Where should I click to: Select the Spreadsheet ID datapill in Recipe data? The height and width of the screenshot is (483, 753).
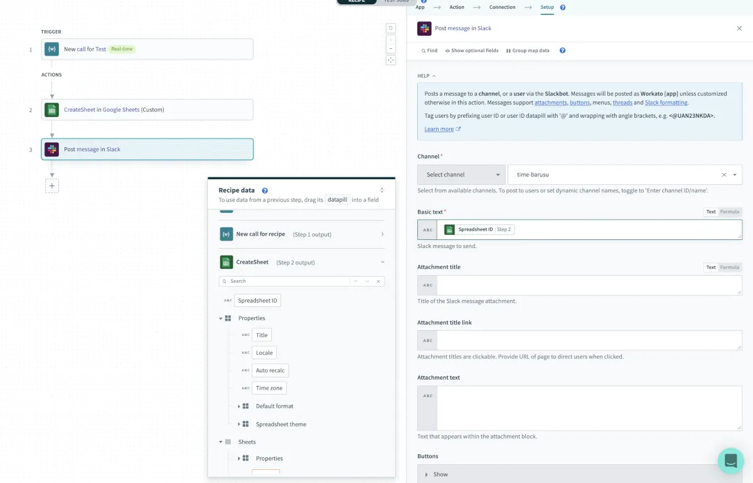pos(257,301)
